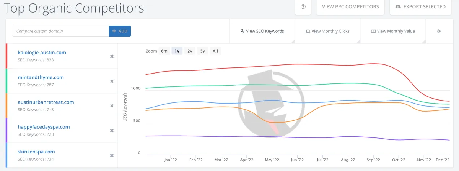Remove kalologie-austin.com with its X icon
The image size is (459, 171).
112,56
